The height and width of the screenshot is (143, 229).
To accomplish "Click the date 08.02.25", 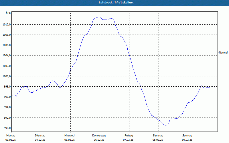I will (158, 140).
